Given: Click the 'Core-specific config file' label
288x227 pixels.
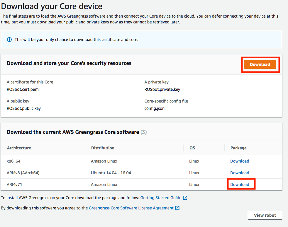Looking at the screenshot, I should click(x=166, y=101).
